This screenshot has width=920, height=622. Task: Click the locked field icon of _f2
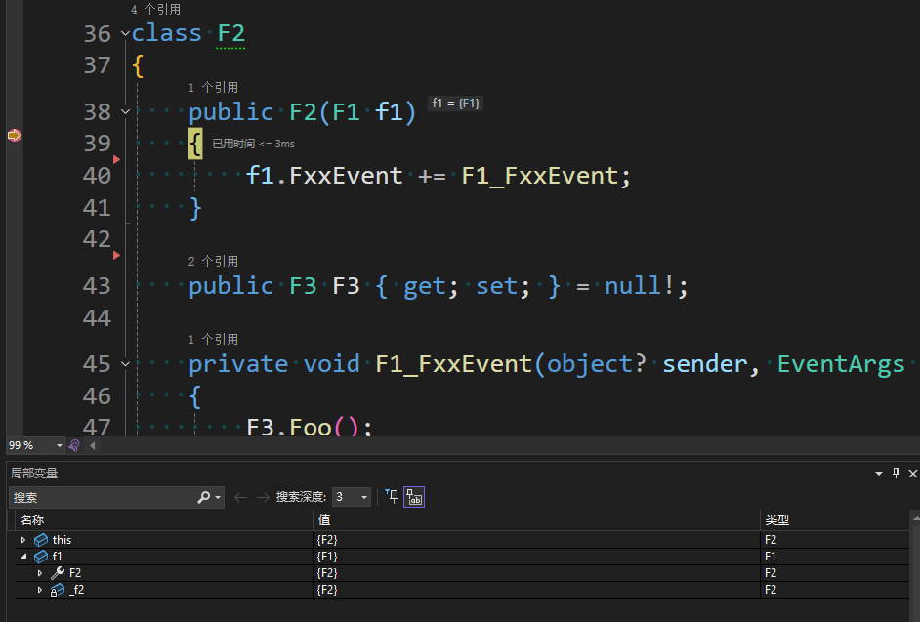click(57, 590)
